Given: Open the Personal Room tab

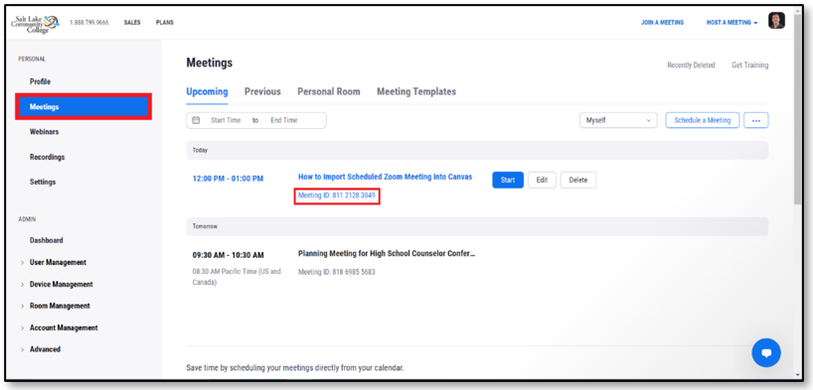Looking at the screenshot, I should [329, 91].
